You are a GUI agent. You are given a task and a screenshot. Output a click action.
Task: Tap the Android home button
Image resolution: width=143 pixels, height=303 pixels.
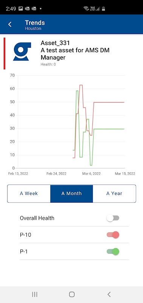72,294
